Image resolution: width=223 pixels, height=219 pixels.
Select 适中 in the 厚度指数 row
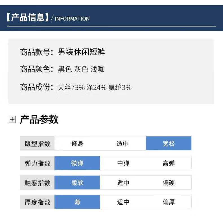pos(123,202)
